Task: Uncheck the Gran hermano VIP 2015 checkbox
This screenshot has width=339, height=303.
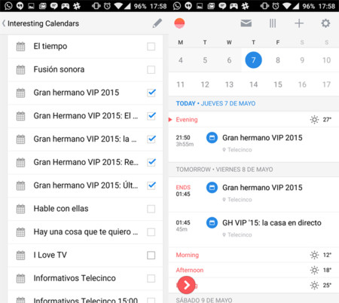Action: pyautogui.click(x=151, y=93)
